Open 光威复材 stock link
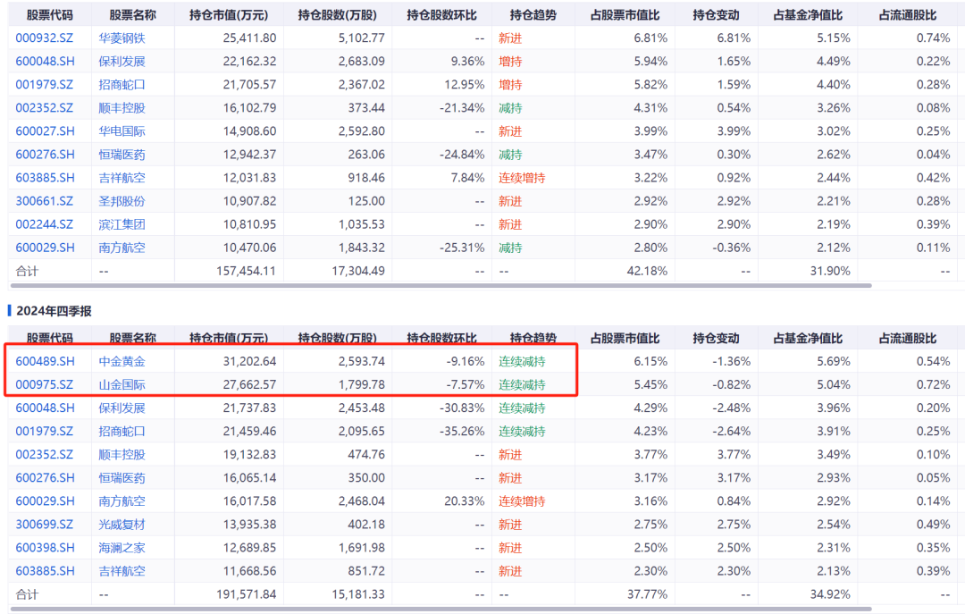Screen dimensions: 965x614 click(x=122, y=525)
